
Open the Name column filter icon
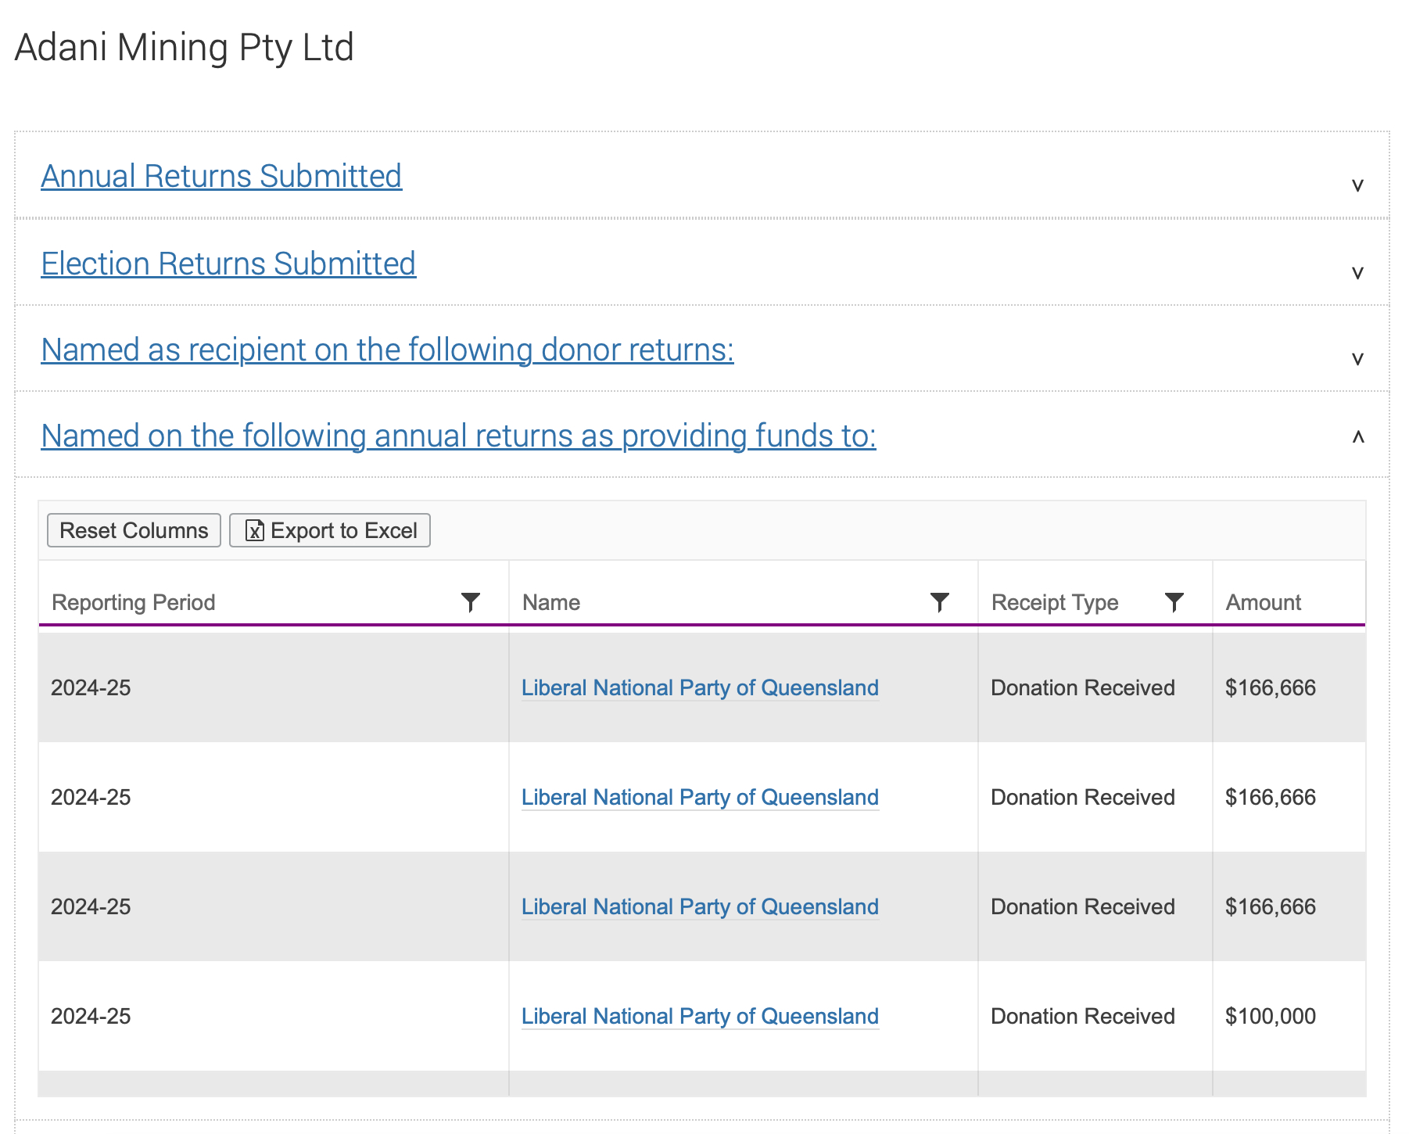pos(939,602)
